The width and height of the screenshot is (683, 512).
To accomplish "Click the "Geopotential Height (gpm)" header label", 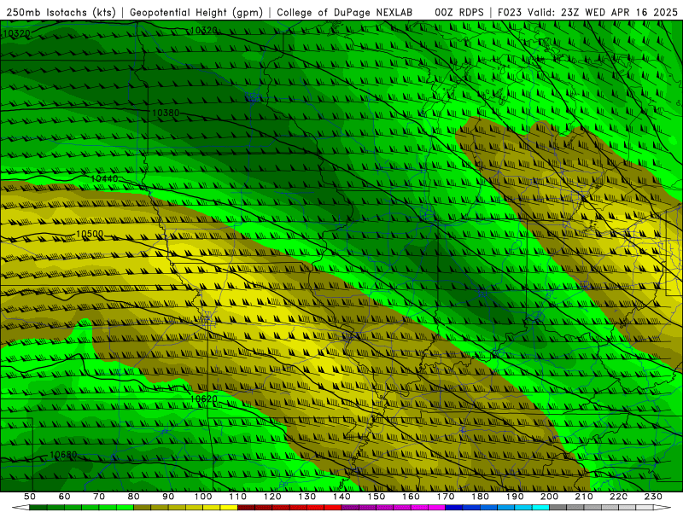I will [x=196, y=12].
